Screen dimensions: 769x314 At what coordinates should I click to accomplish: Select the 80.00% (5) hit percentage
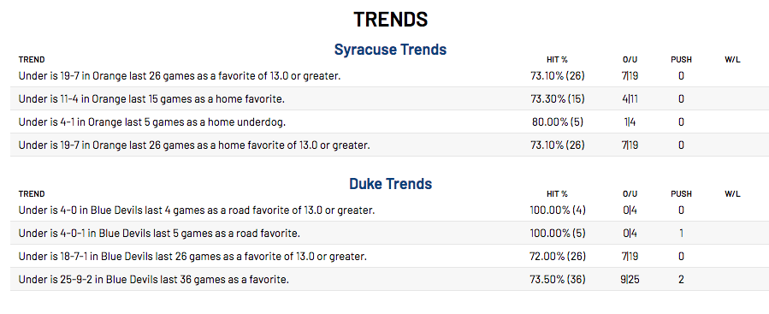(x=558, y=122)
